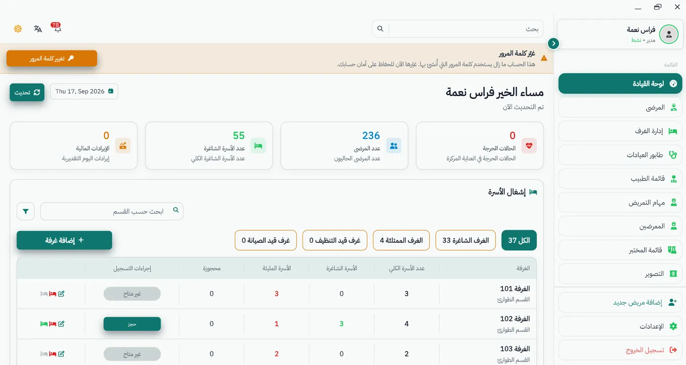Select the غرف قيد التنظيف 0 tab
Viewport: 686px width, 365px height.
pos(335,240)
